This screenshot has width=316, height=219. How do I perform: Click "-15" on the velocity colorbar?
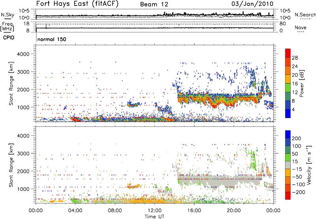297,169
